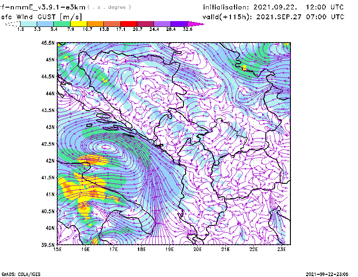Click the '12:00 UTC' initialisation time

point(325,7)
